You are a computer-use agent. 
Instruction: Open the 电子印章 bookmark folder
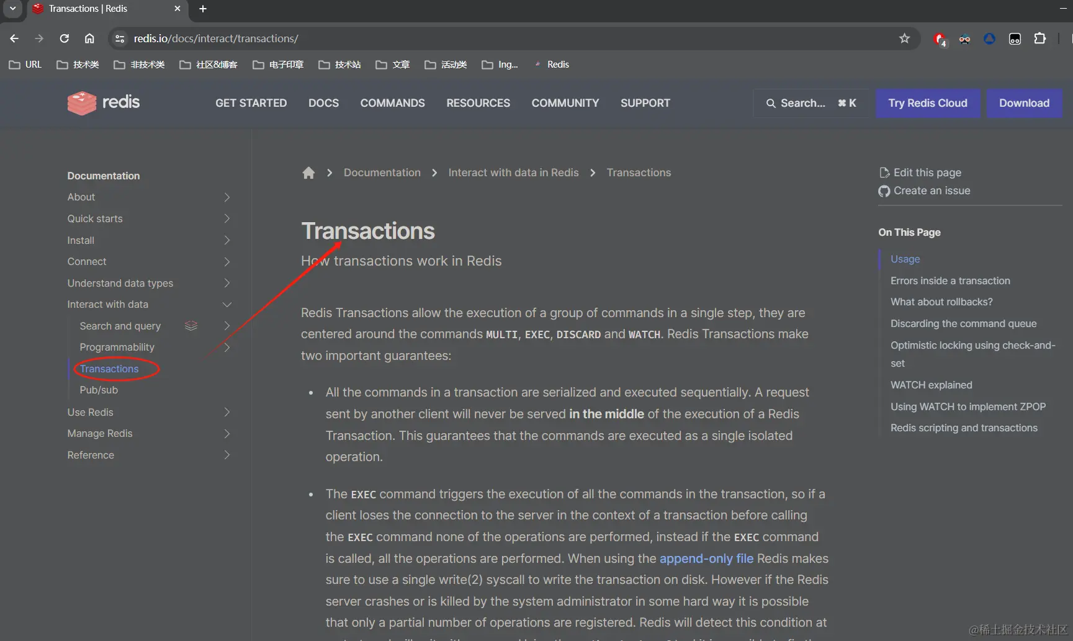click(278, 65)
